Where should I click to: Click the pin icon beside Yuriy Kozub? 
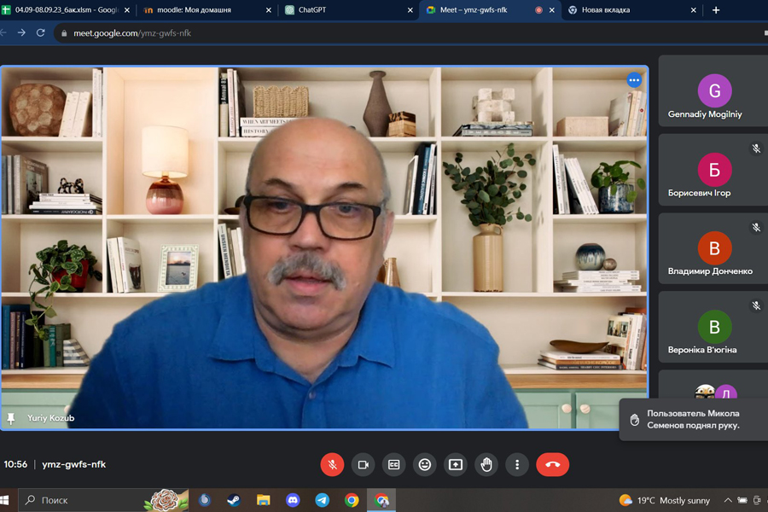[x=11, y=419]
